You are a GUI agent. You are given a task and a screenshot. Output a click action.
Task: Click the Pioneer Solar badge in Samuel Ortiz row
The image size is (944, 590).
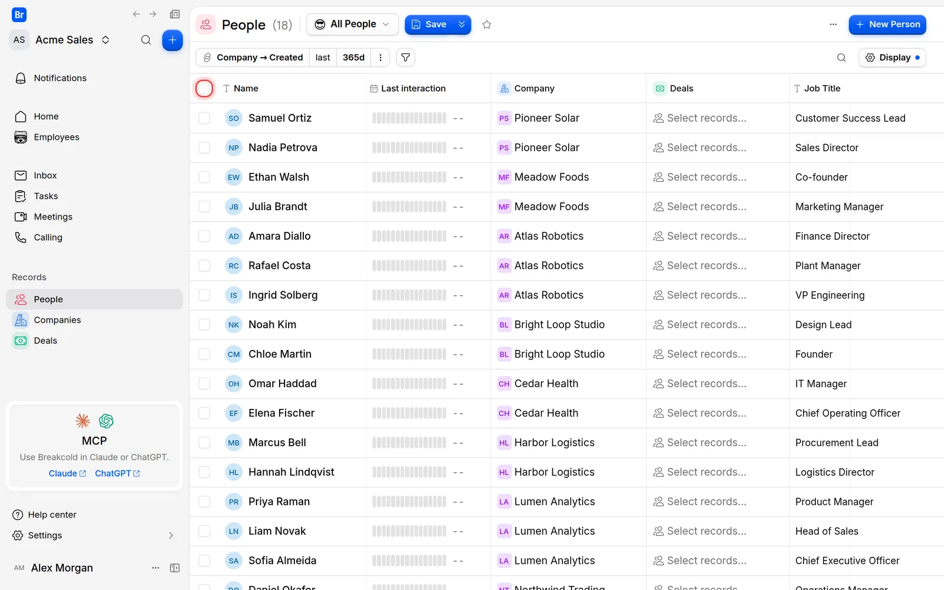pos(504,118)
